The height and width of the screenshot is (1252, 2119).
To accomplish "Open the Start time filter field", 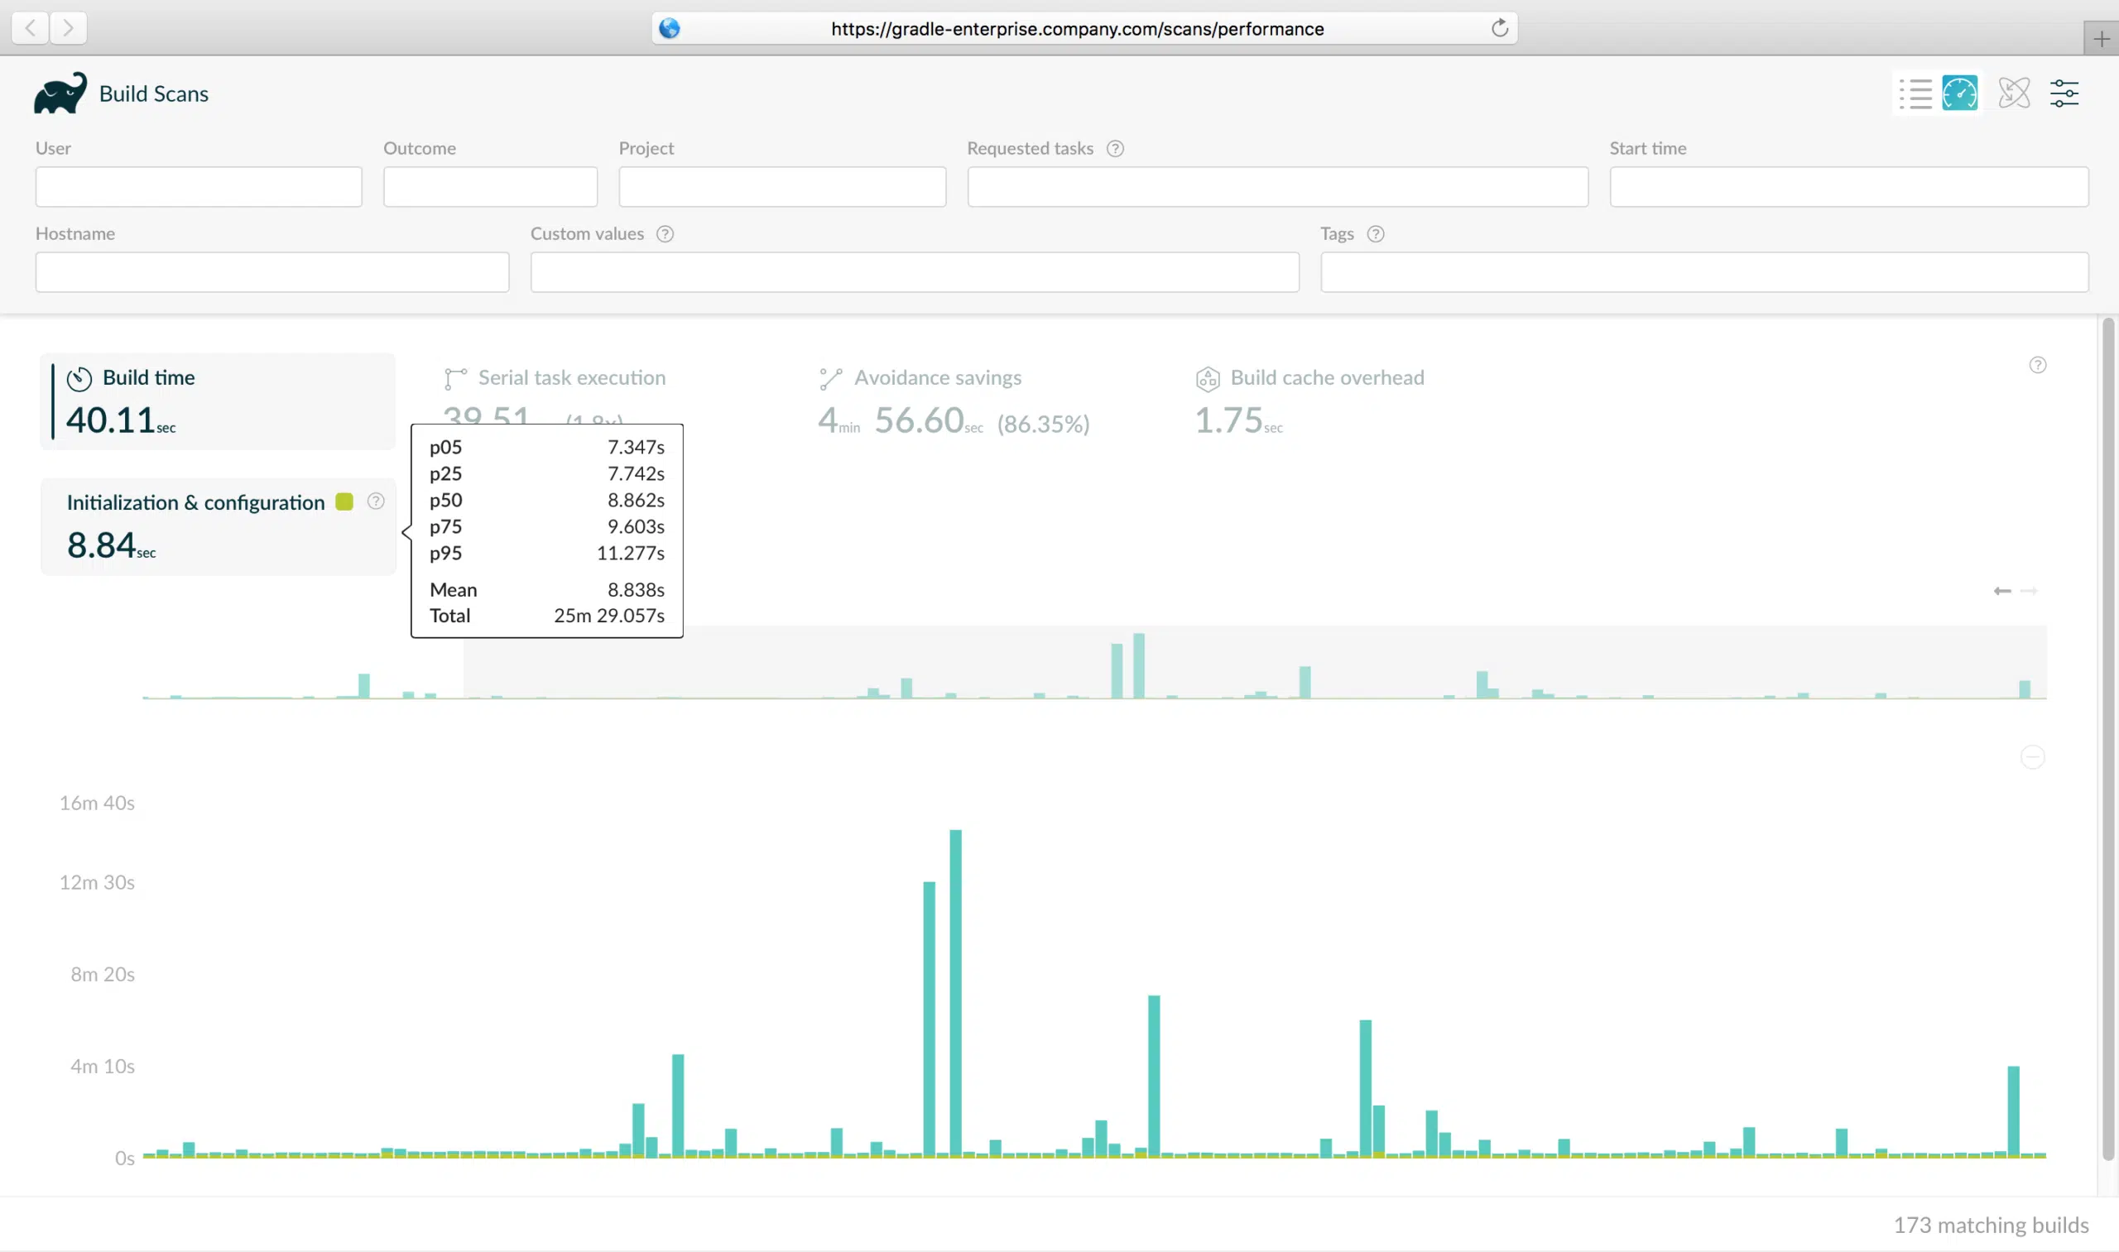I will coord(1849,186).
